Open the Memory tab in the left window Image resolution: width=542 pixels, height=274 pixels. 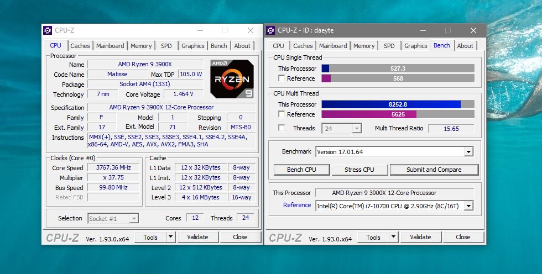tap(141, 46)
